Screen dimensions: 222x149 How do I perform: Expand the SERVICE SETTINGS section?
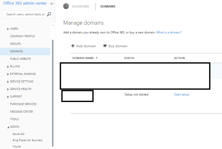(x=8, y=82)
